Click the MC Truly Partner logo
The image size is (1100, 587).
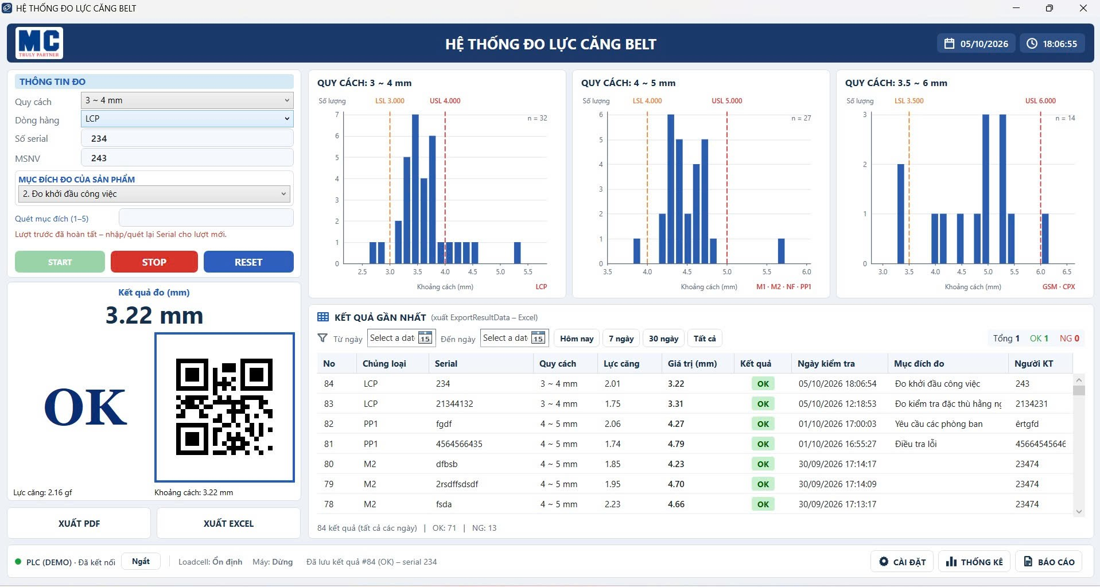(x=38, y=43)
